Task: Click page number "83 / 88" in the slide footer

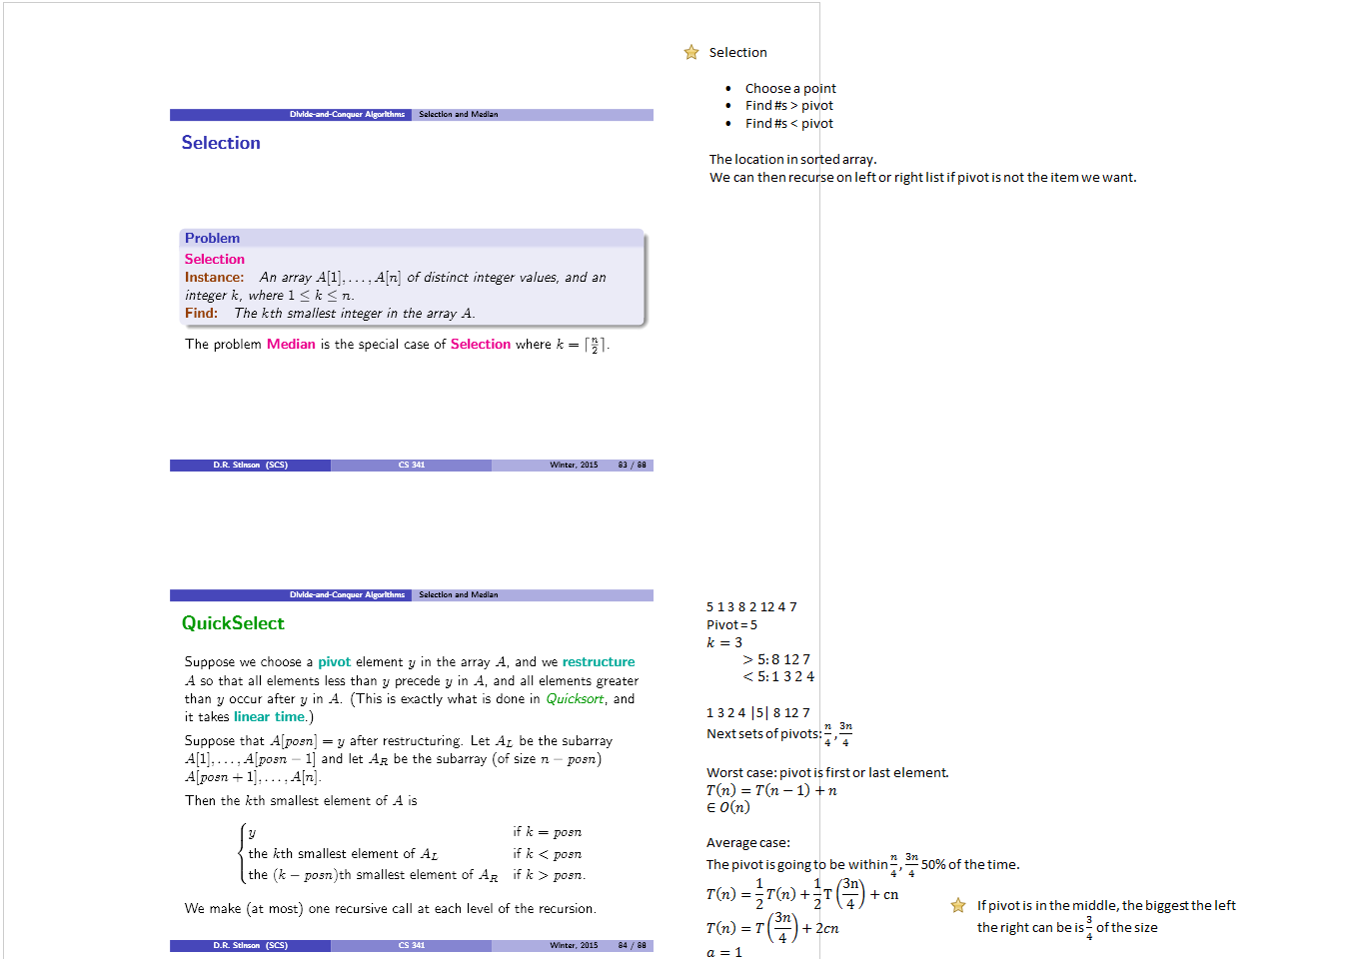Action: [632, 466]
